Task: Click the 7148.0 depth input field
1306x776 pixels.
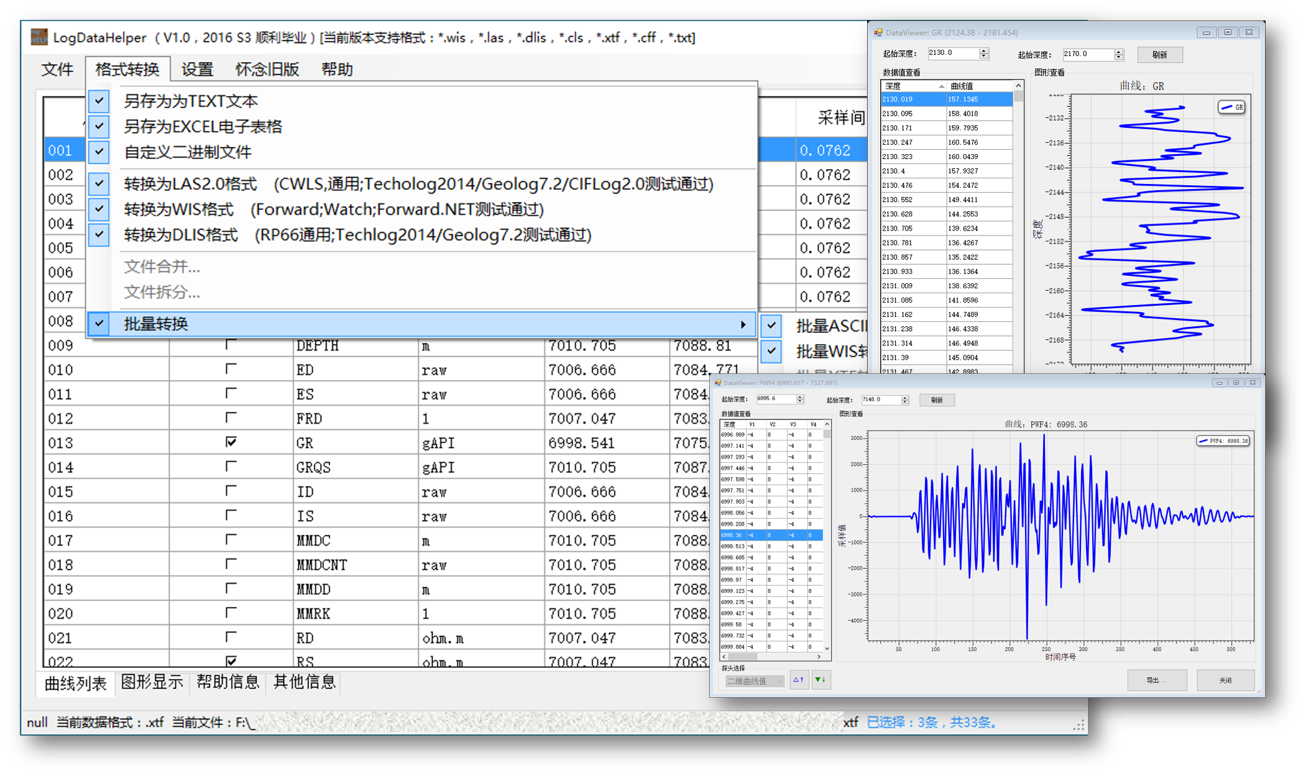Action: point(881,400)
